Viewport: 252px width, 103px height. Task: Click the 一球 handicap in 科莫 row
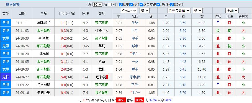point(135,61)
